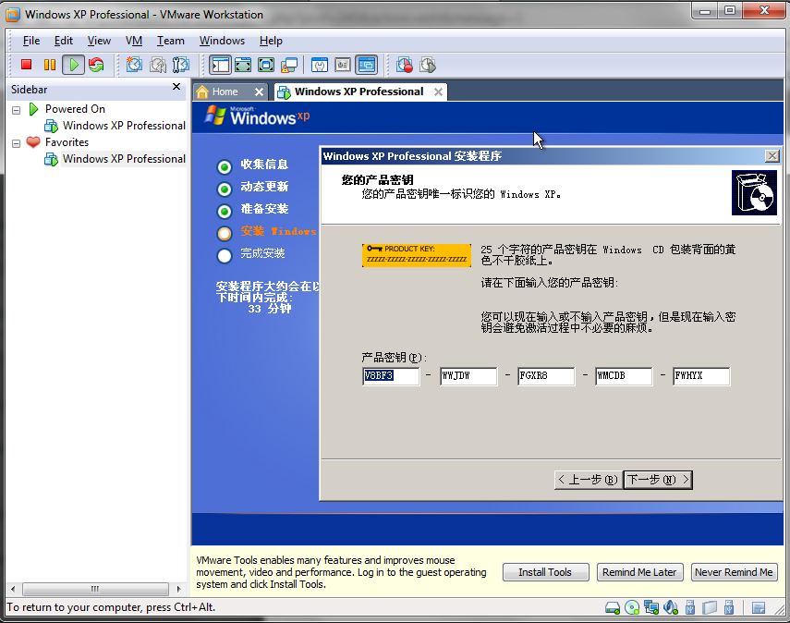Click the hard disk status icon
Image resolution: width=790 pixels, height=623 pixels.
(x=613, y=607)
